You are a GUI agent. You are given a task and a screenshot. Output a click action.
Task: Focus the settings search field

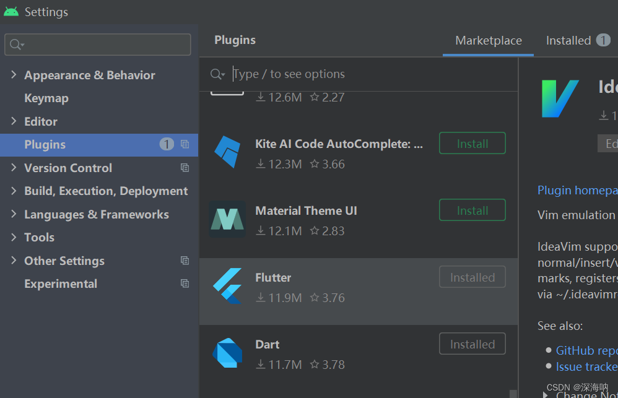pos(98,45)
